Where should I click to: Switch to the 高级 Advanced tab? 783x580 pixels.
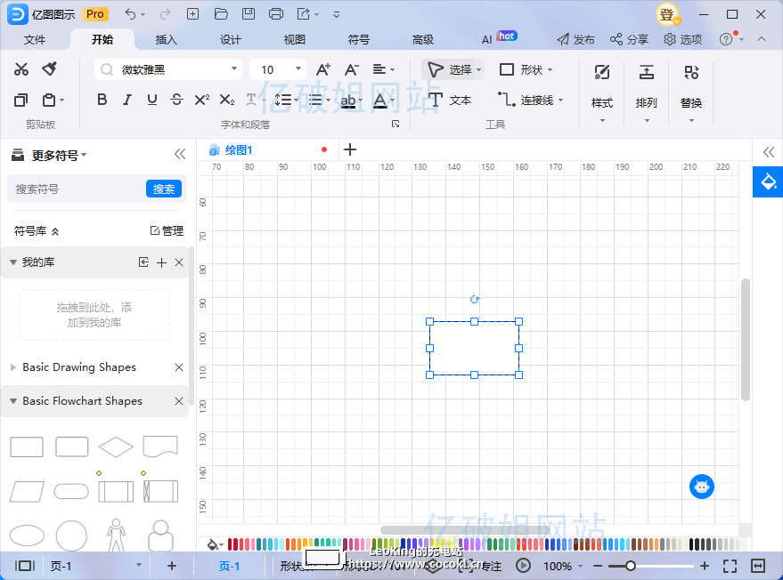point(423,39)
